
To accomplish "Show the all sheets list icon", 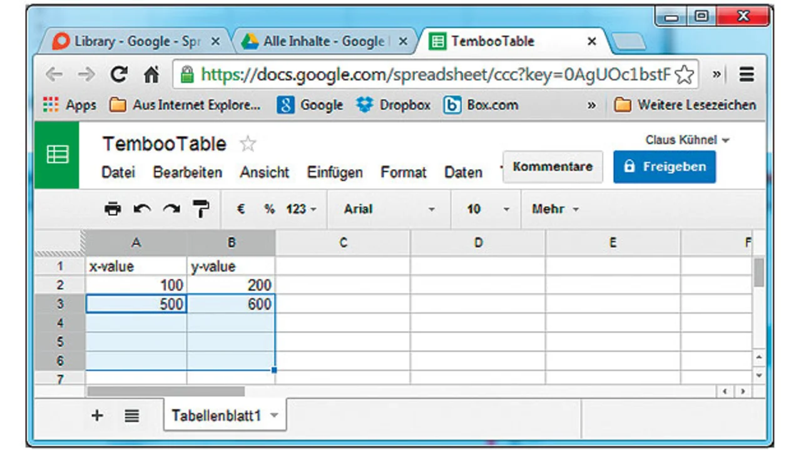I will (131, 416).
